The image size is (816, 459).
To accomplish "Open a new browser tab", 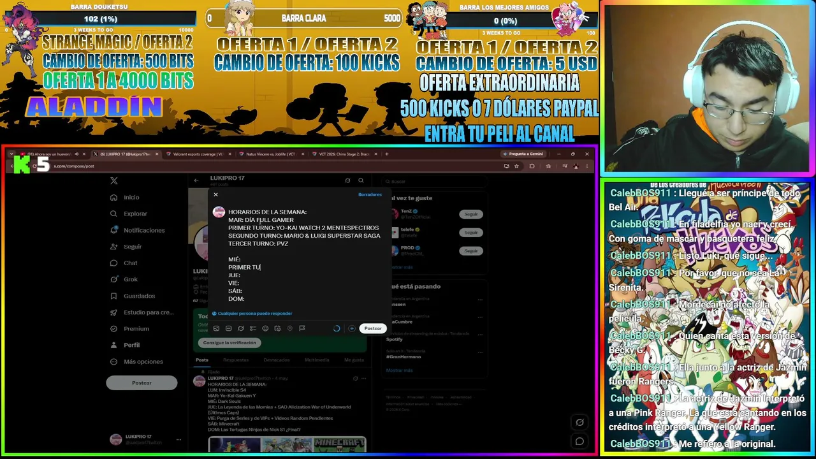I will pyautogui.click(x=386, y=154).
